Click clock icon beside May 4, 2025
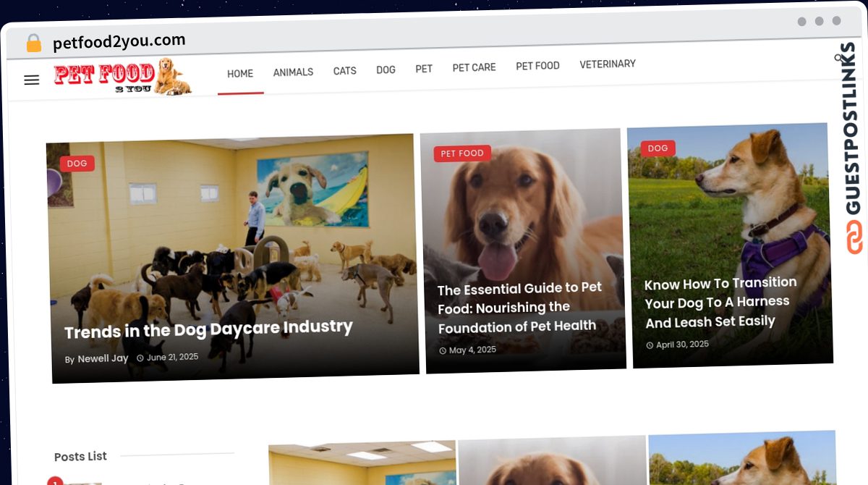The height and width of the screenshot is (485, 868). coord(443,351)
